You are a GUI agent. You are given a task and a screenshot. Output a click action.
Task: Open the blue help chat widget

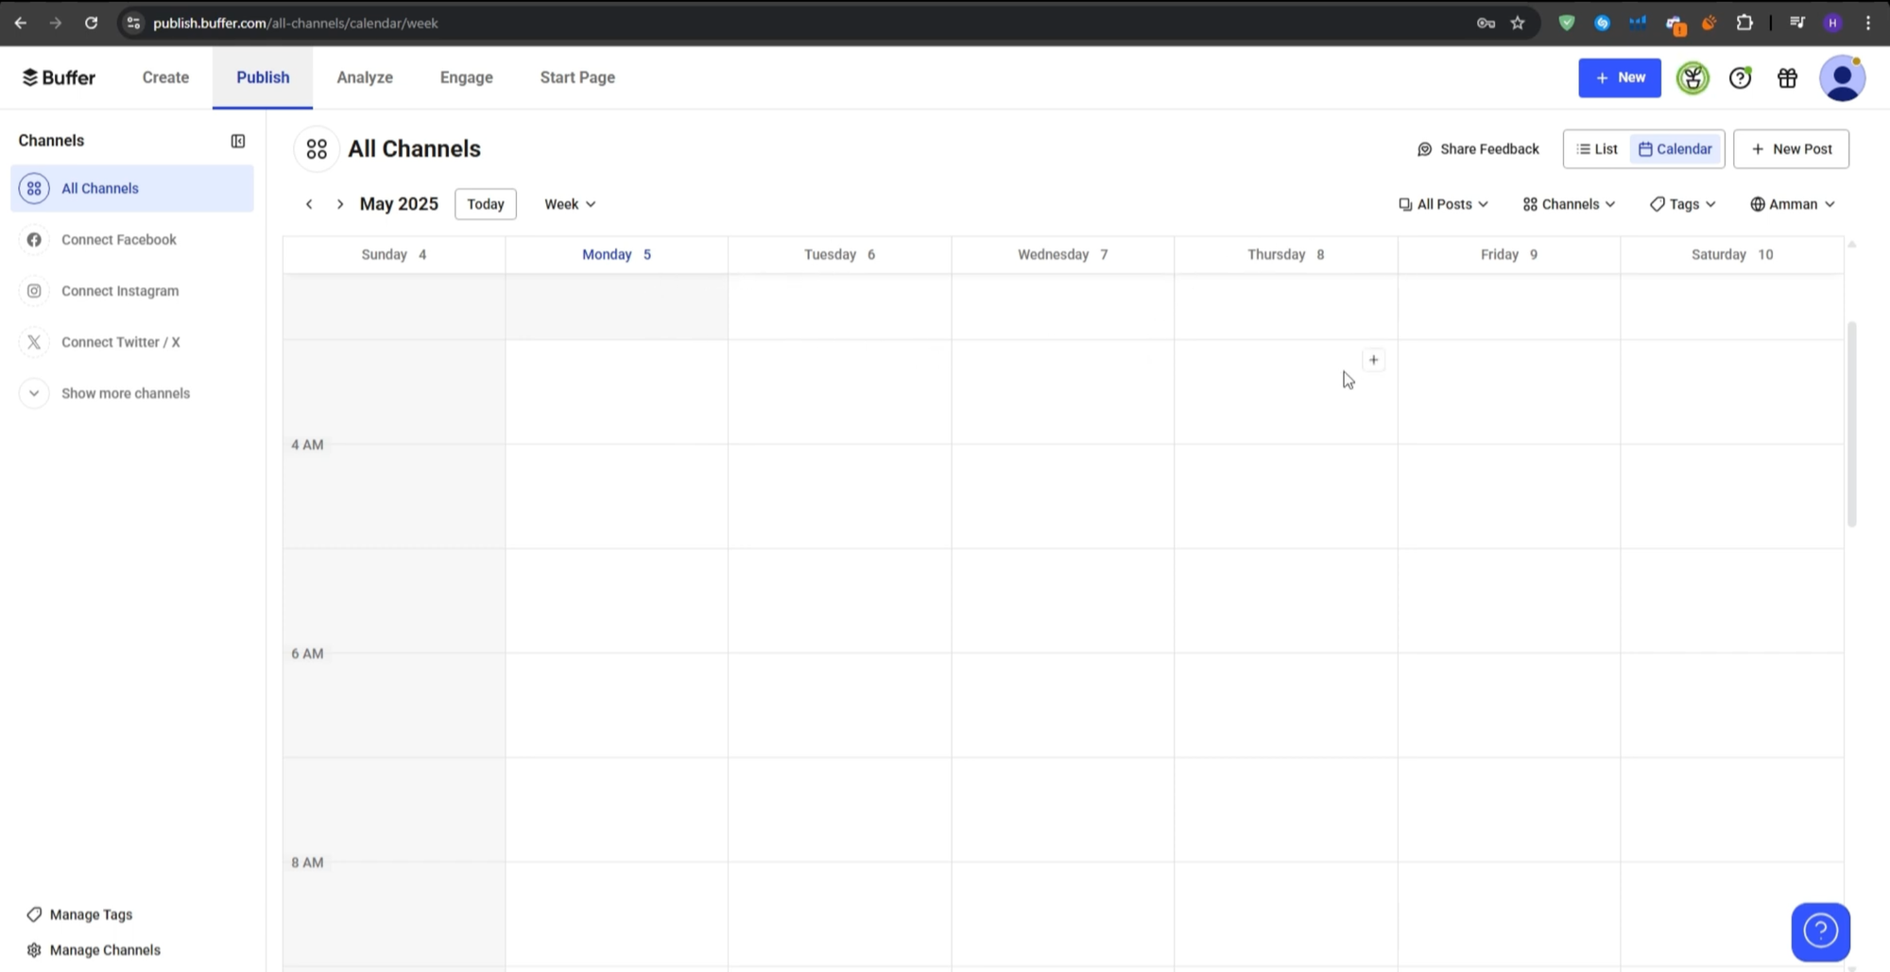point(1820,931)
